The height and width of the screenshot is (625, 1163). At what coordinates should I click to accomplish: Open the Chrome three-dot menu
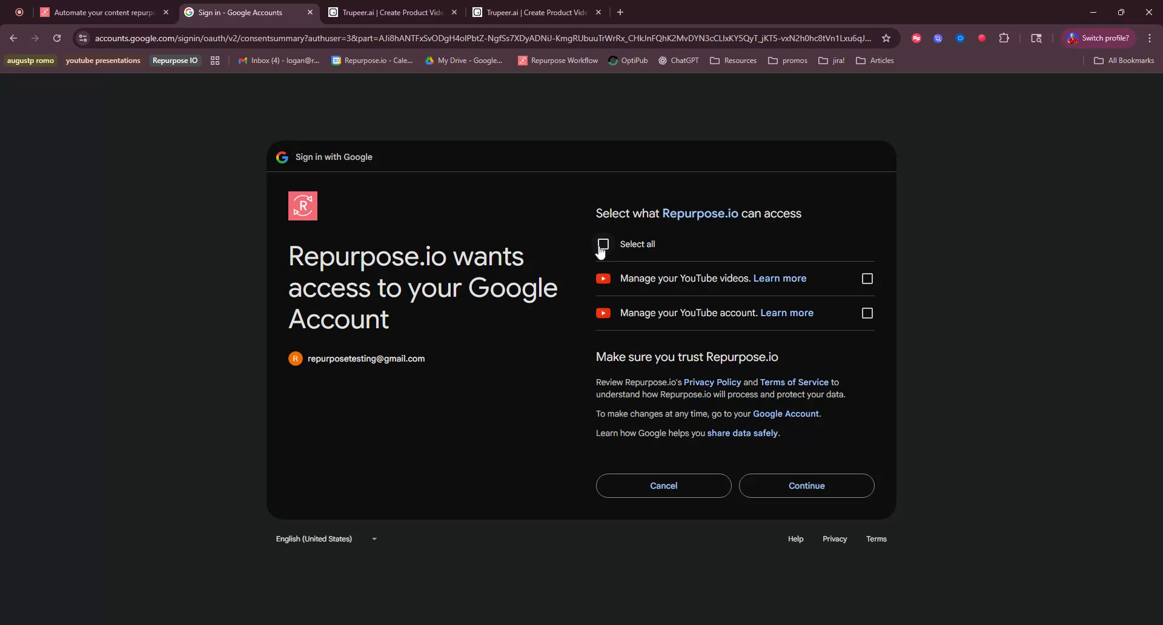click(1149, 38)
